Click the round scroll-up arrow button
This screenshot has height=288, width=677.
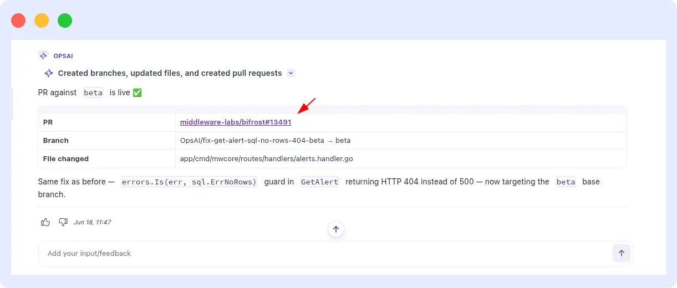(x=336, y=229)
